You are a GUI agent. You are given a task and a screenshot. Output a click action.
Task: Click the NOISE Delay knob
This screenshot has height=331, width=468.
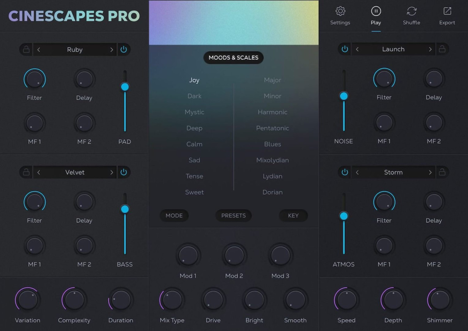click(434, 79)
